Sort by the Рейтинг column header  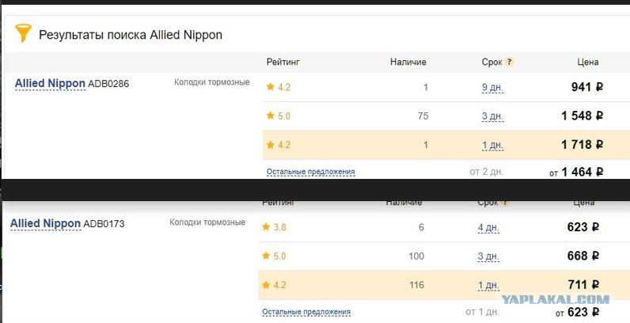(x=283, y=62)
